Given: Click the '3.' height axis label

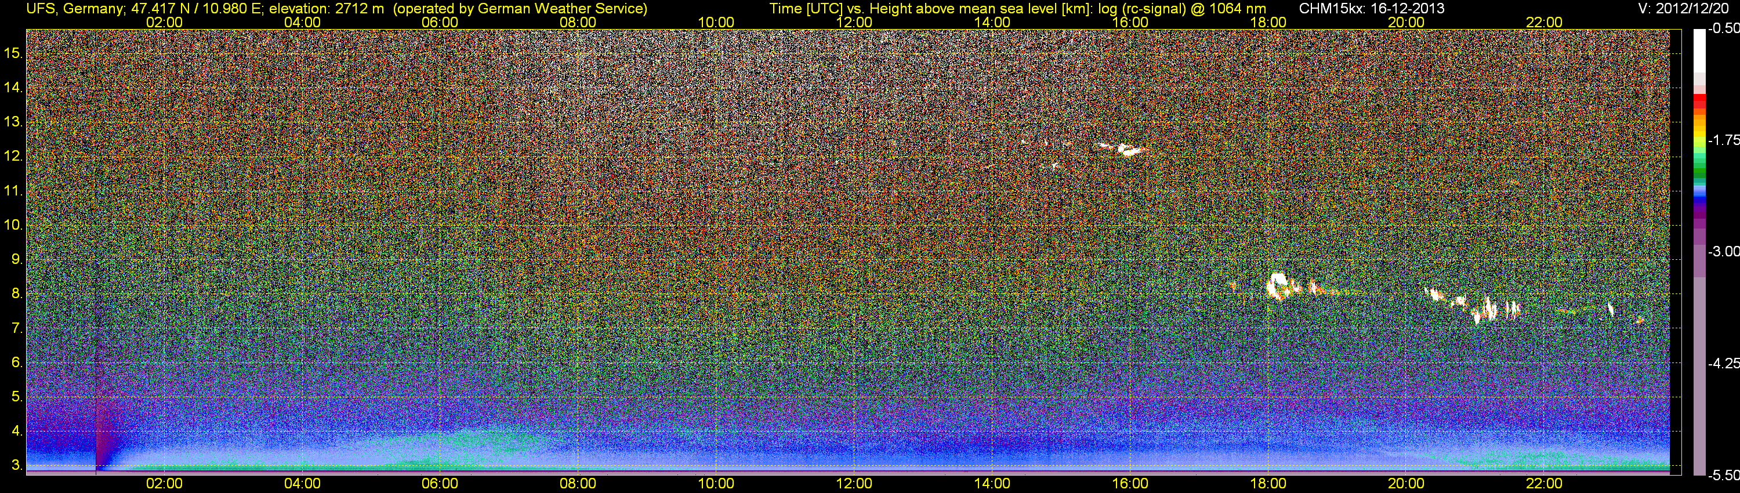Looking at the screenshot, I should 17,466.
